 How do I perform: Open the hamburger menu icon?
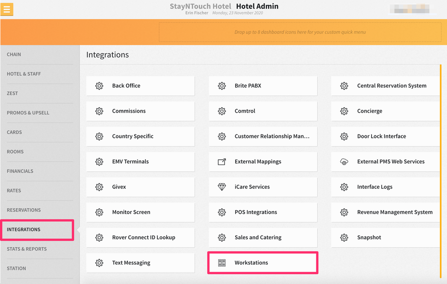[x=7, y=9]
